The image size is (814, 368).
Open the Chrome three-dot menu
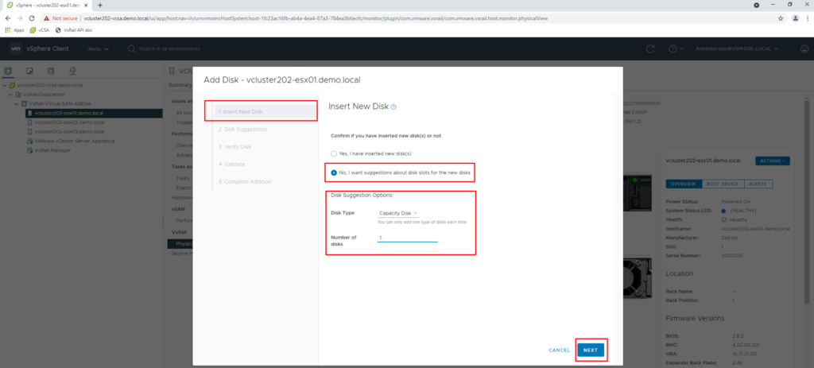[807, 17]
